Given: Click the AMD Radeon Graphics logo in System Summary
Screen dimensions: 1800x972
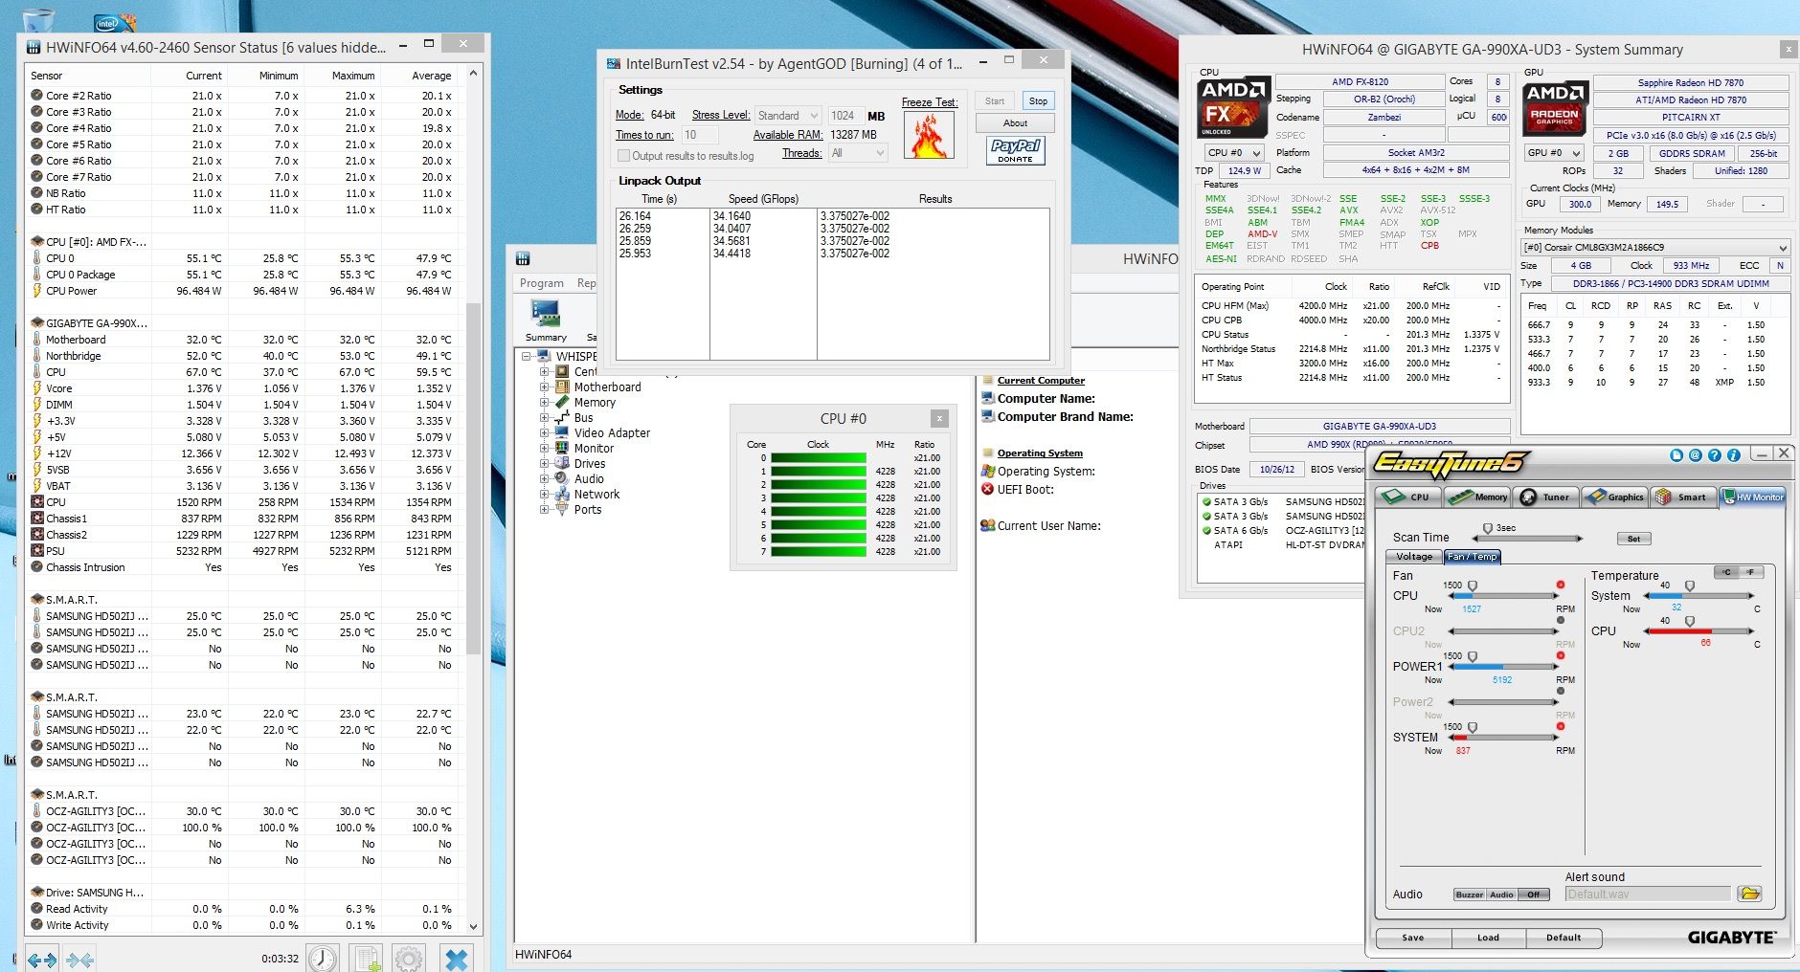Looking at the screenshot, I should (1555, 107).
